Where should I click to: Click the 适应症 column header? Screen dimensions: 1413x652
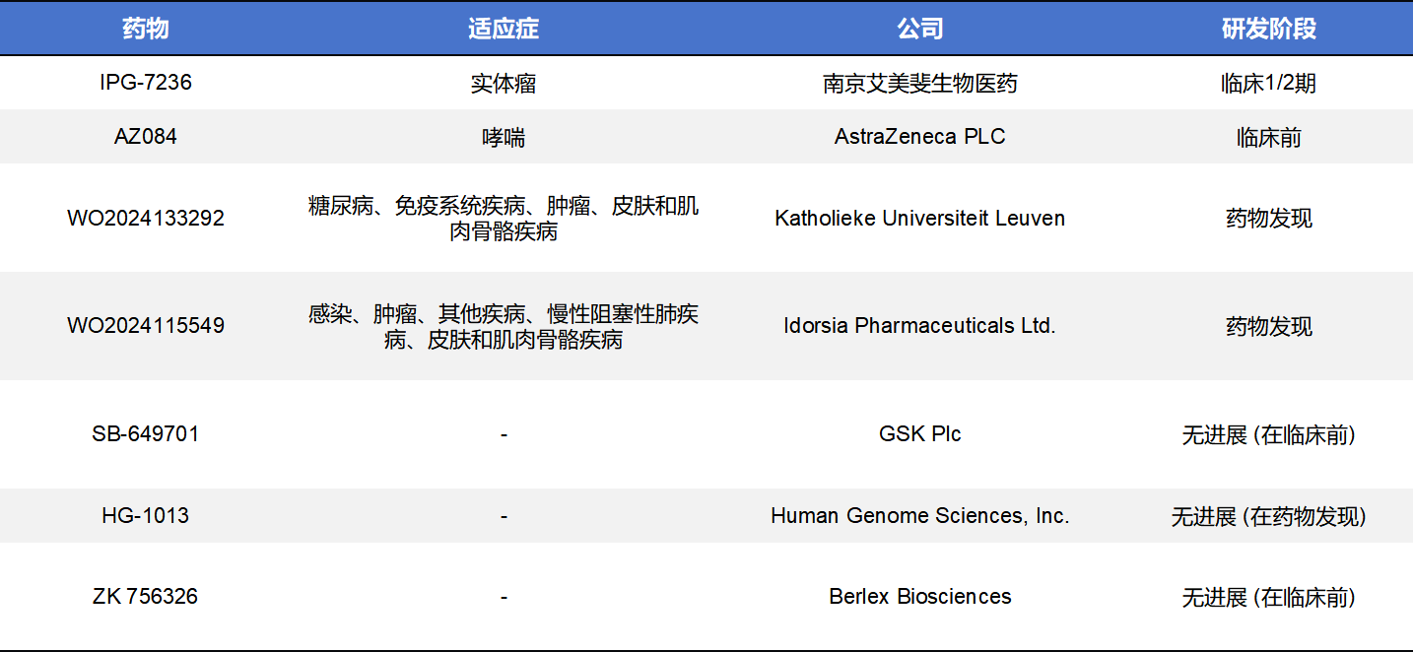[504, 29]
